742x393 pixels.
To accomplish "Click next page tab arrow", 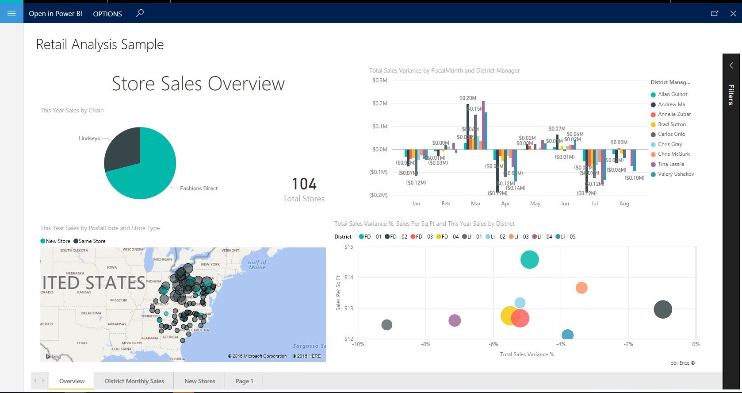I will pyautogui.click(x=43, y=381).
